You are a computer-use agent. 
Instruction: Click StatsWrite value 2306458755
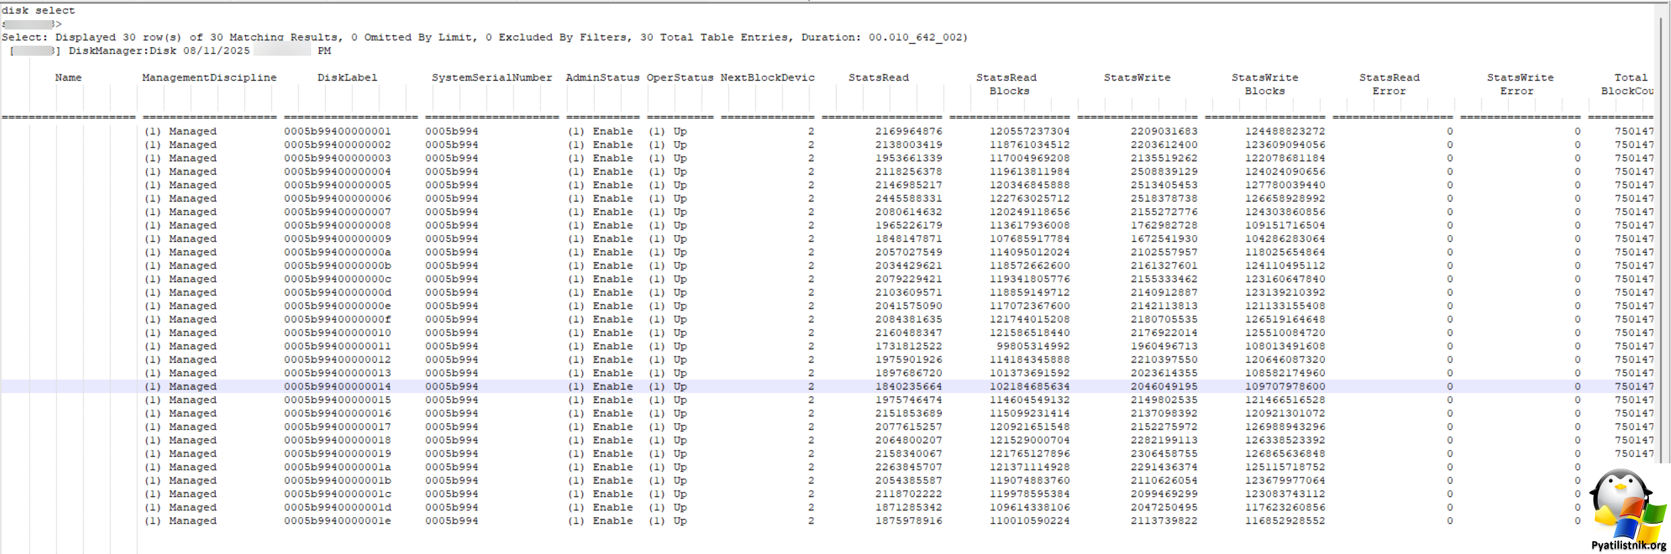tap(1164, 454)
